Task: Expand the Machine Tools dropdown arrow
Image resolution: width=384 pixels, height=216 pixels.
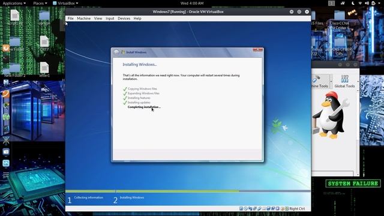Action: click(331, 82)
